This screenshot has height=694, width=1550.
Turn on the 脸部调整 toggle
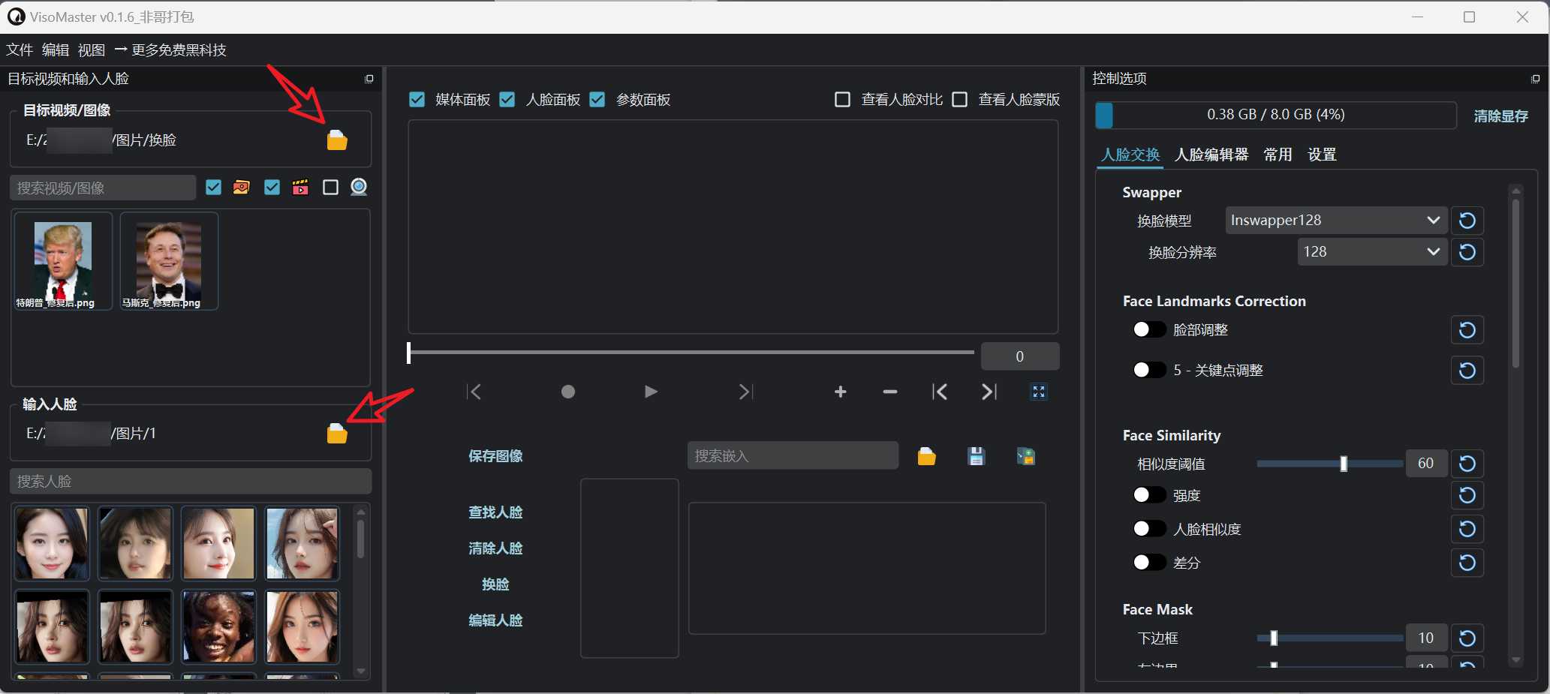(1148, 329)
